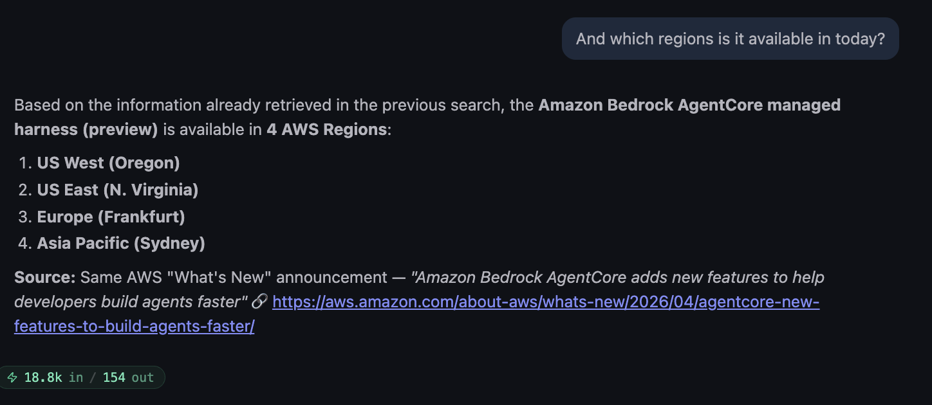Select the user message bubble asking about regions

[x=730, y=39]
